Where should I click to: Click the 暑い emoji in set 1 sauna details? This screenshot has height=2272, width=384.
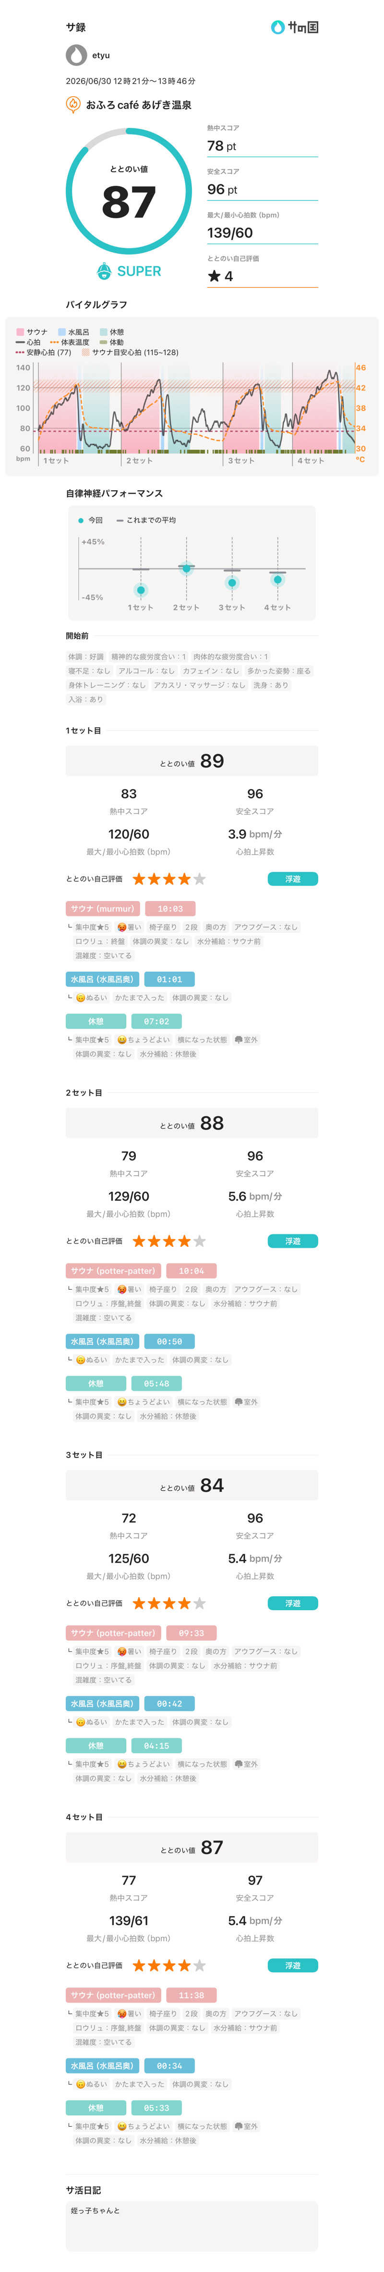coord(121,927)
